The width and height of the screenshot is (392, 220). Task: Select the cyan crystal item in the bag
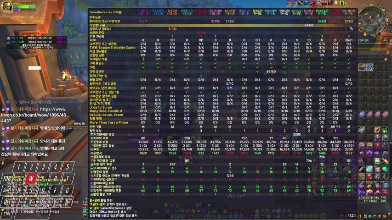369,169
